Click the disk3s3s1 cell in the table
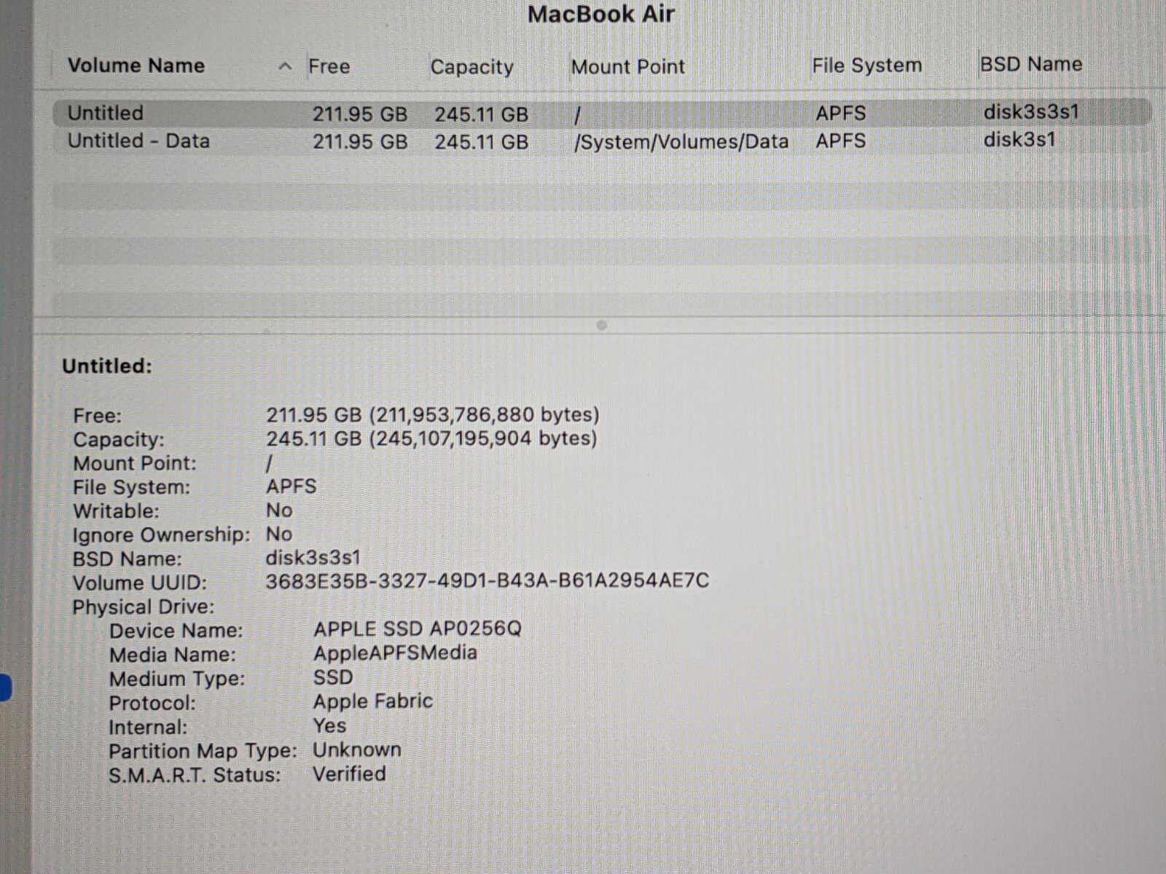Viewport: 1166px width, 874px height. (1030, 112)
